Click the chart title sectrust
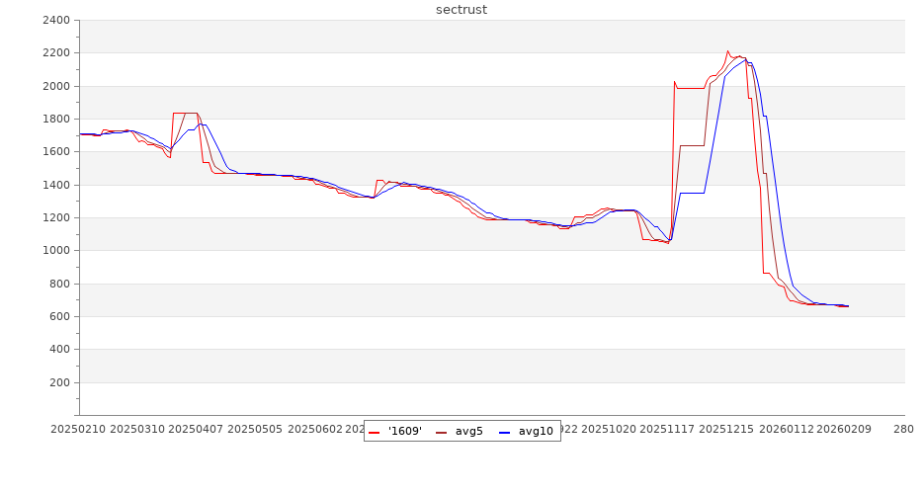Viewport: 924px width, 494px height. click(x=462, y=10)
